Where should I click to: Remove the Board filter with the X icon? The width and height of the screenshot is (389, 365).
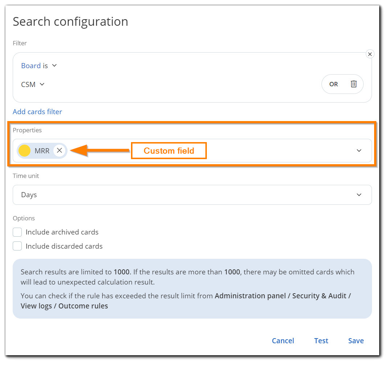[370, 54]
